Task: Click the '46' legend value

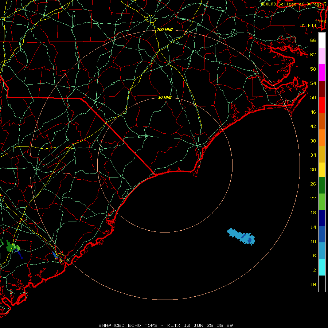Action: (x=313, y=112)
